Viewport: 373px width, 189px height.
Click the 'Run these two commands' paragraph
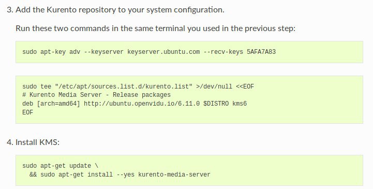[x=155, y=28]
